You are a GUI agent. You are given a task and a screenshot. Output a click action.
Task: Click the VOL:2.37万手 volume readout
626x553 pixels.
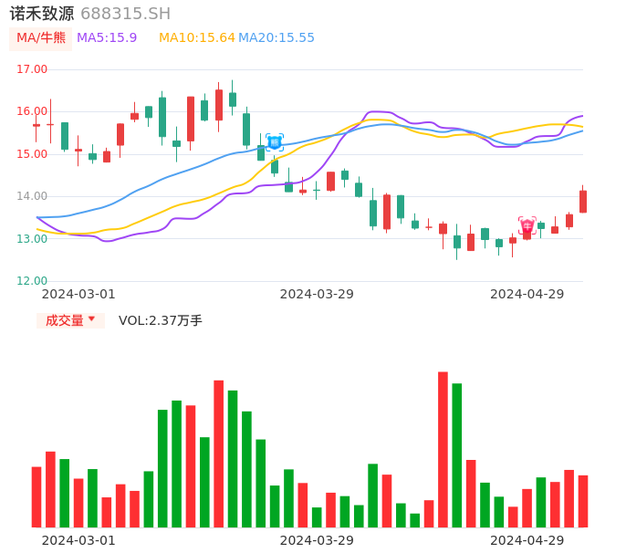tap(161, 320)
